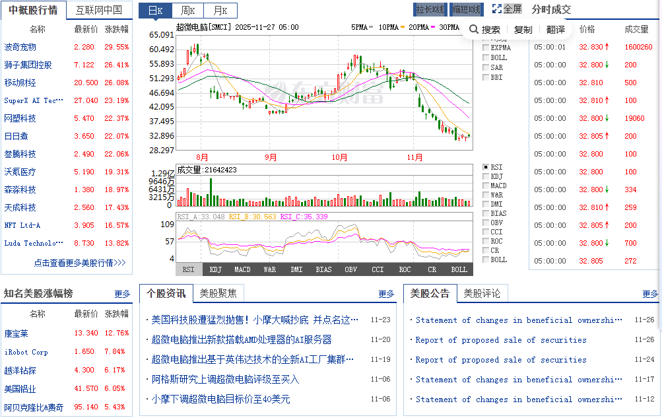Open Report of proposed sale dated 11-24

pos(501,360)
